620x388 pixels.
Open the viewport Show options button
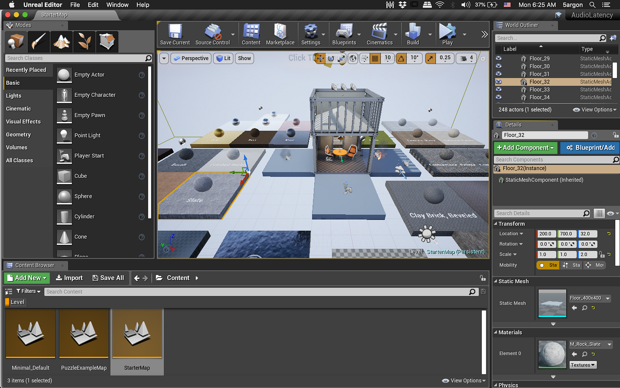click(x=244, y=58)
